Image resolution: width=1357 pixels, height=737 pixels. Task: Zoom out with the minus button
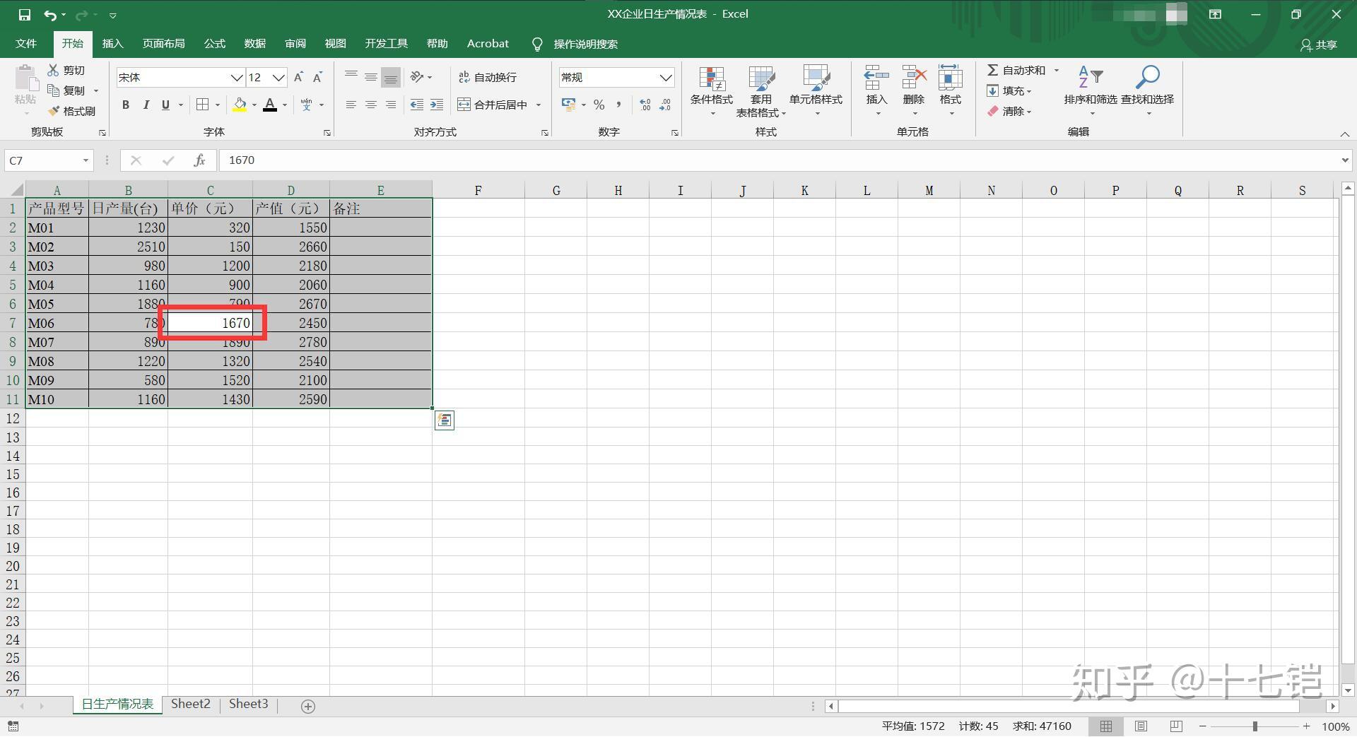click(1203, 726)
